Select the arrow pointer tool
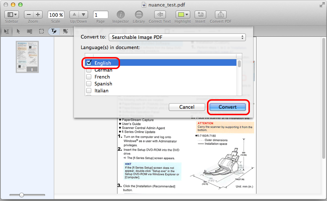Screen dimensions: 327x201 [18, 32]
